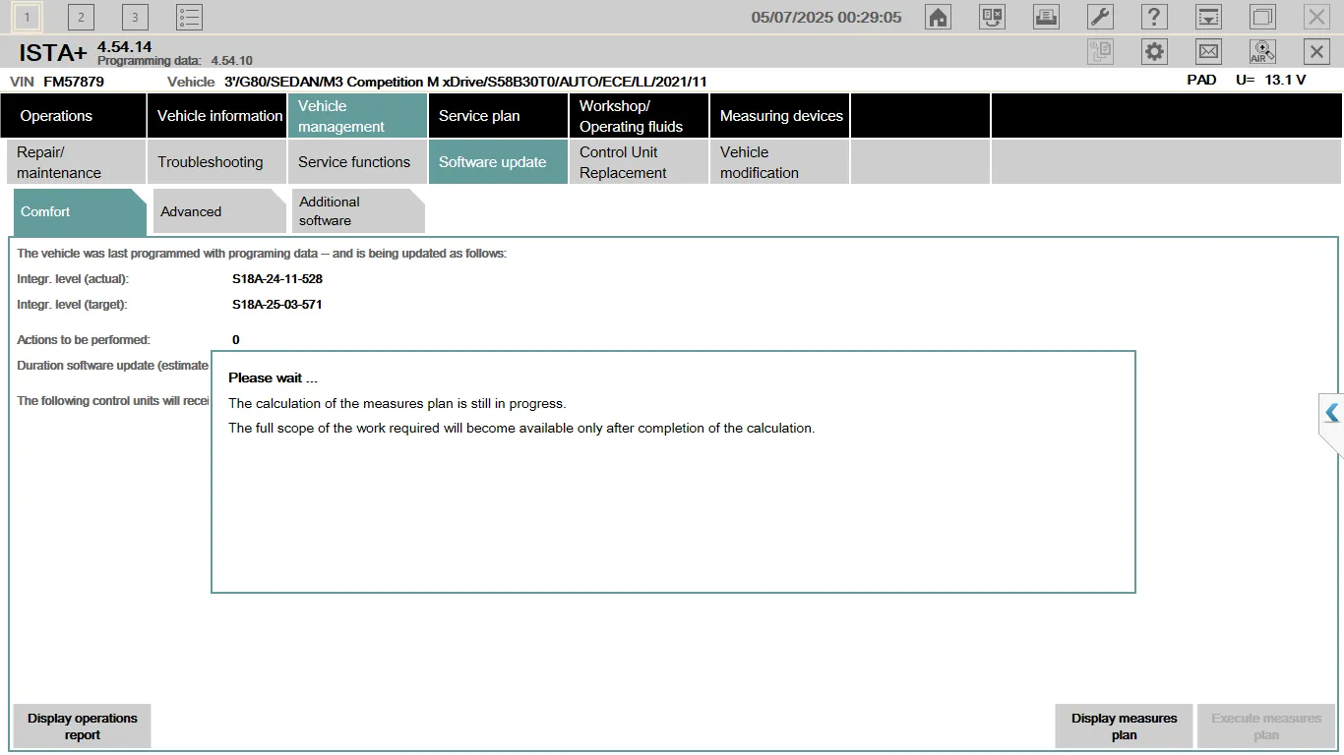Switch to session tab 2

81,17
